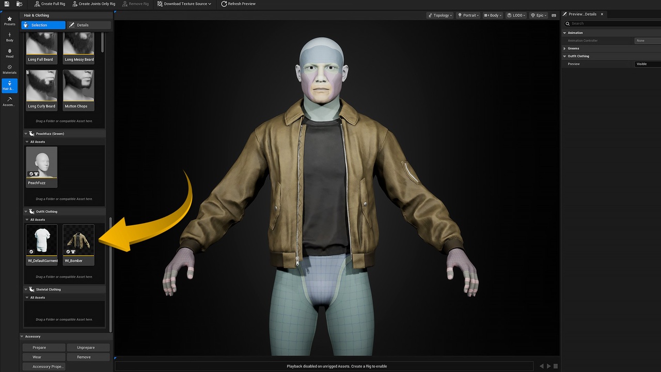Close the Preview...Details tab
This screenshot has height=372, width=661.
click(602, 14)
